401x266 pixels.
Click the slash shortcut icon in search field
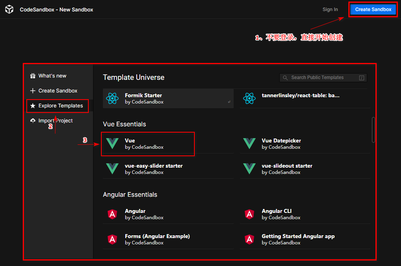tap(362, 78)
